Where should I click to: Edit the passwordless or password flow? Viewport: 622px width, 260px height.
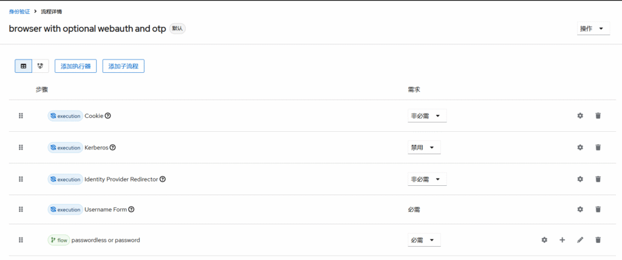[580, 240]
